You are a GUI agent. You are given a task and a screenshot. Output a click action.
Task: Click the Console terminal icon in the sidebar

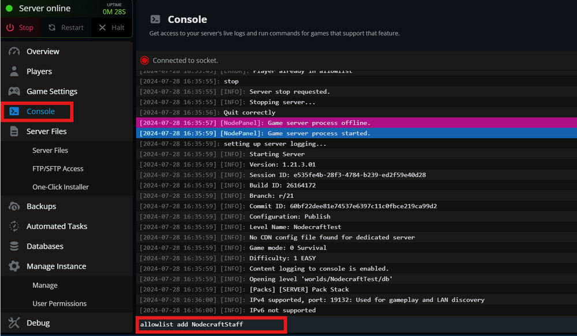click(13, 111)
